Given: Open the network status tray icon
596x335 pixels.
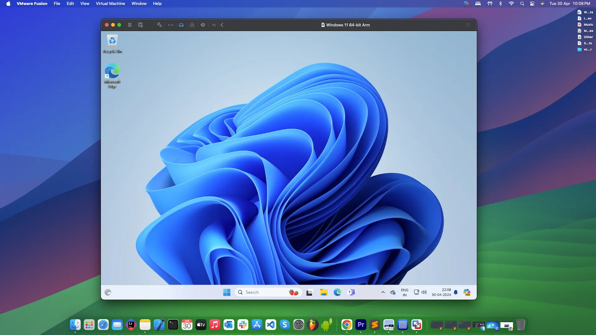Looking at the screenshot, I should [417, 292].
